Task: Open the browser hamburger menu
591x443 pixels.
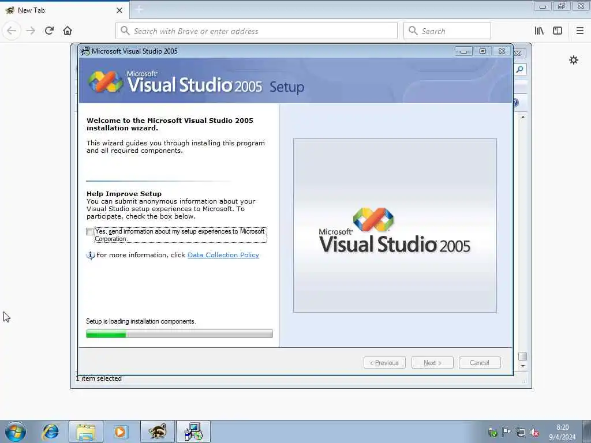Action: click(580, 31)
